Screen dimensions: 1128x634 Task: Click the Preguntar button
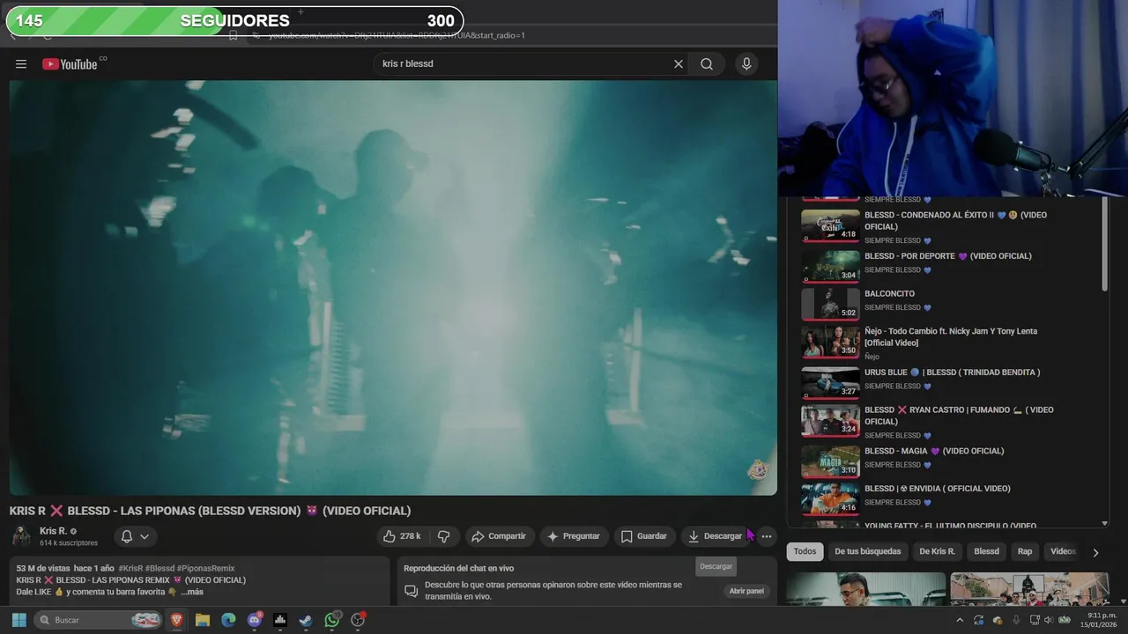(574, 535)
